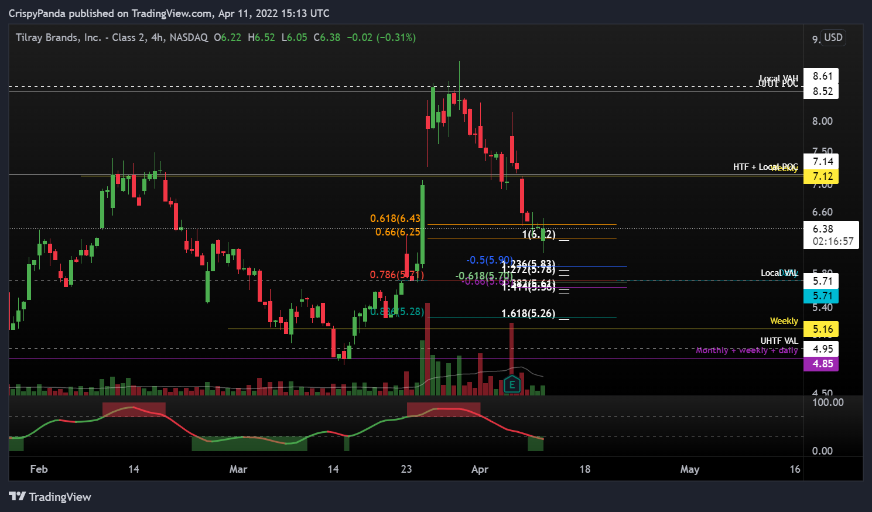Click the white 4.95 UHTF VAL tag
This screenshot has height=512, width=872.
click(x=822, y=349)
